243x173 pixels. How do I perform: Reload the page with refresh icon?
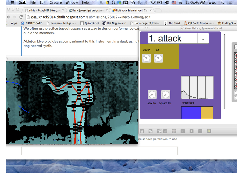[x=21, y=17]
